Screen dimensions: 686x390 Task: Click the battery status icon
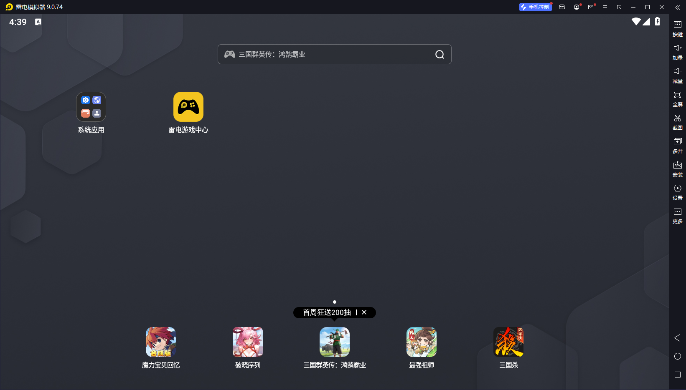coord(658,22)
